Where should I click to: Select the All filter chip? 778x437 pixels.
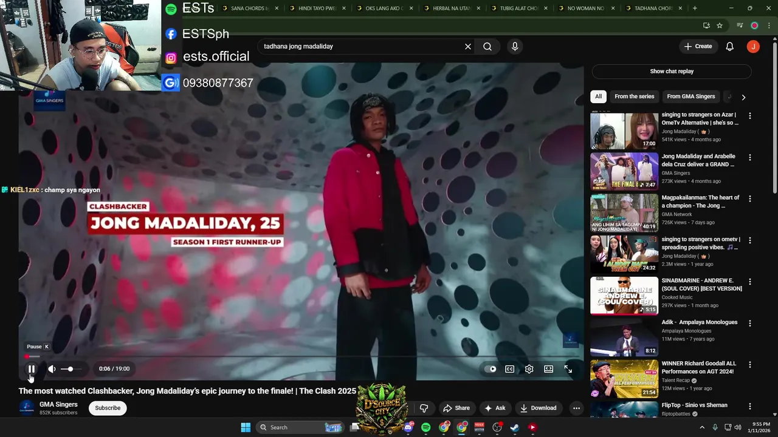[x=598, y=97]
